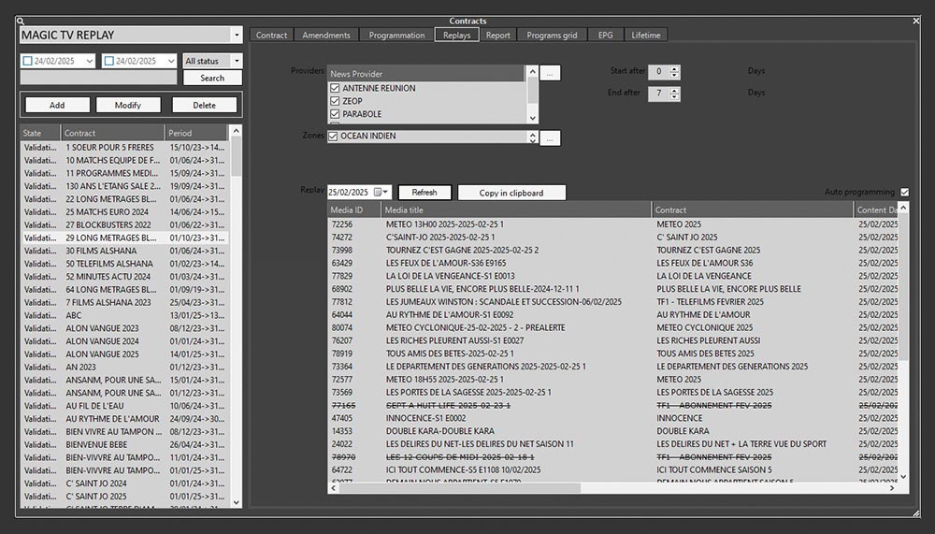This screenshot has height=534, width=935.
Task: Disable the Auto programming checkbox
Action: (x=903, y=192)
